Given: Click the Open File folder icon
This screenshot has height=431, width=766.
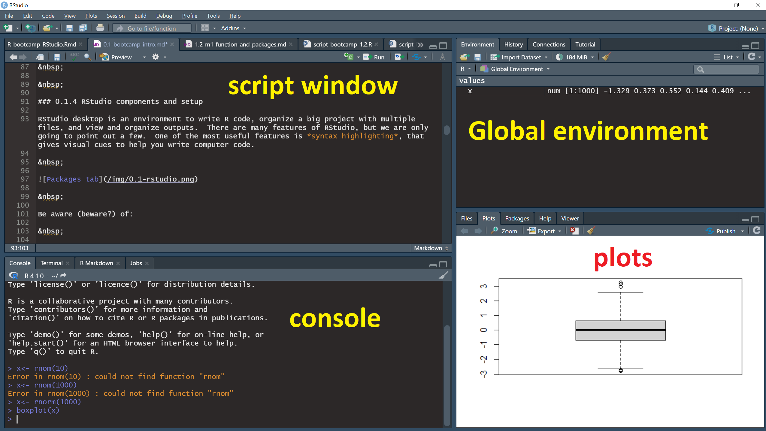Looking at the screenshot, I should [47, 28].
